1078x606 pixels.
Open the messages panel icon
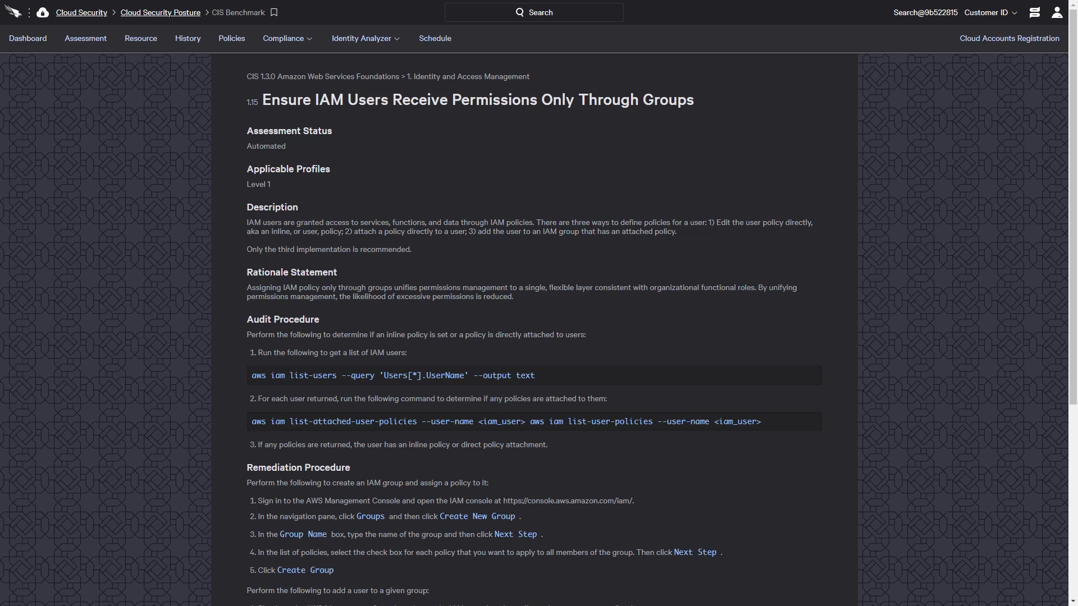tap(1035, 12)
